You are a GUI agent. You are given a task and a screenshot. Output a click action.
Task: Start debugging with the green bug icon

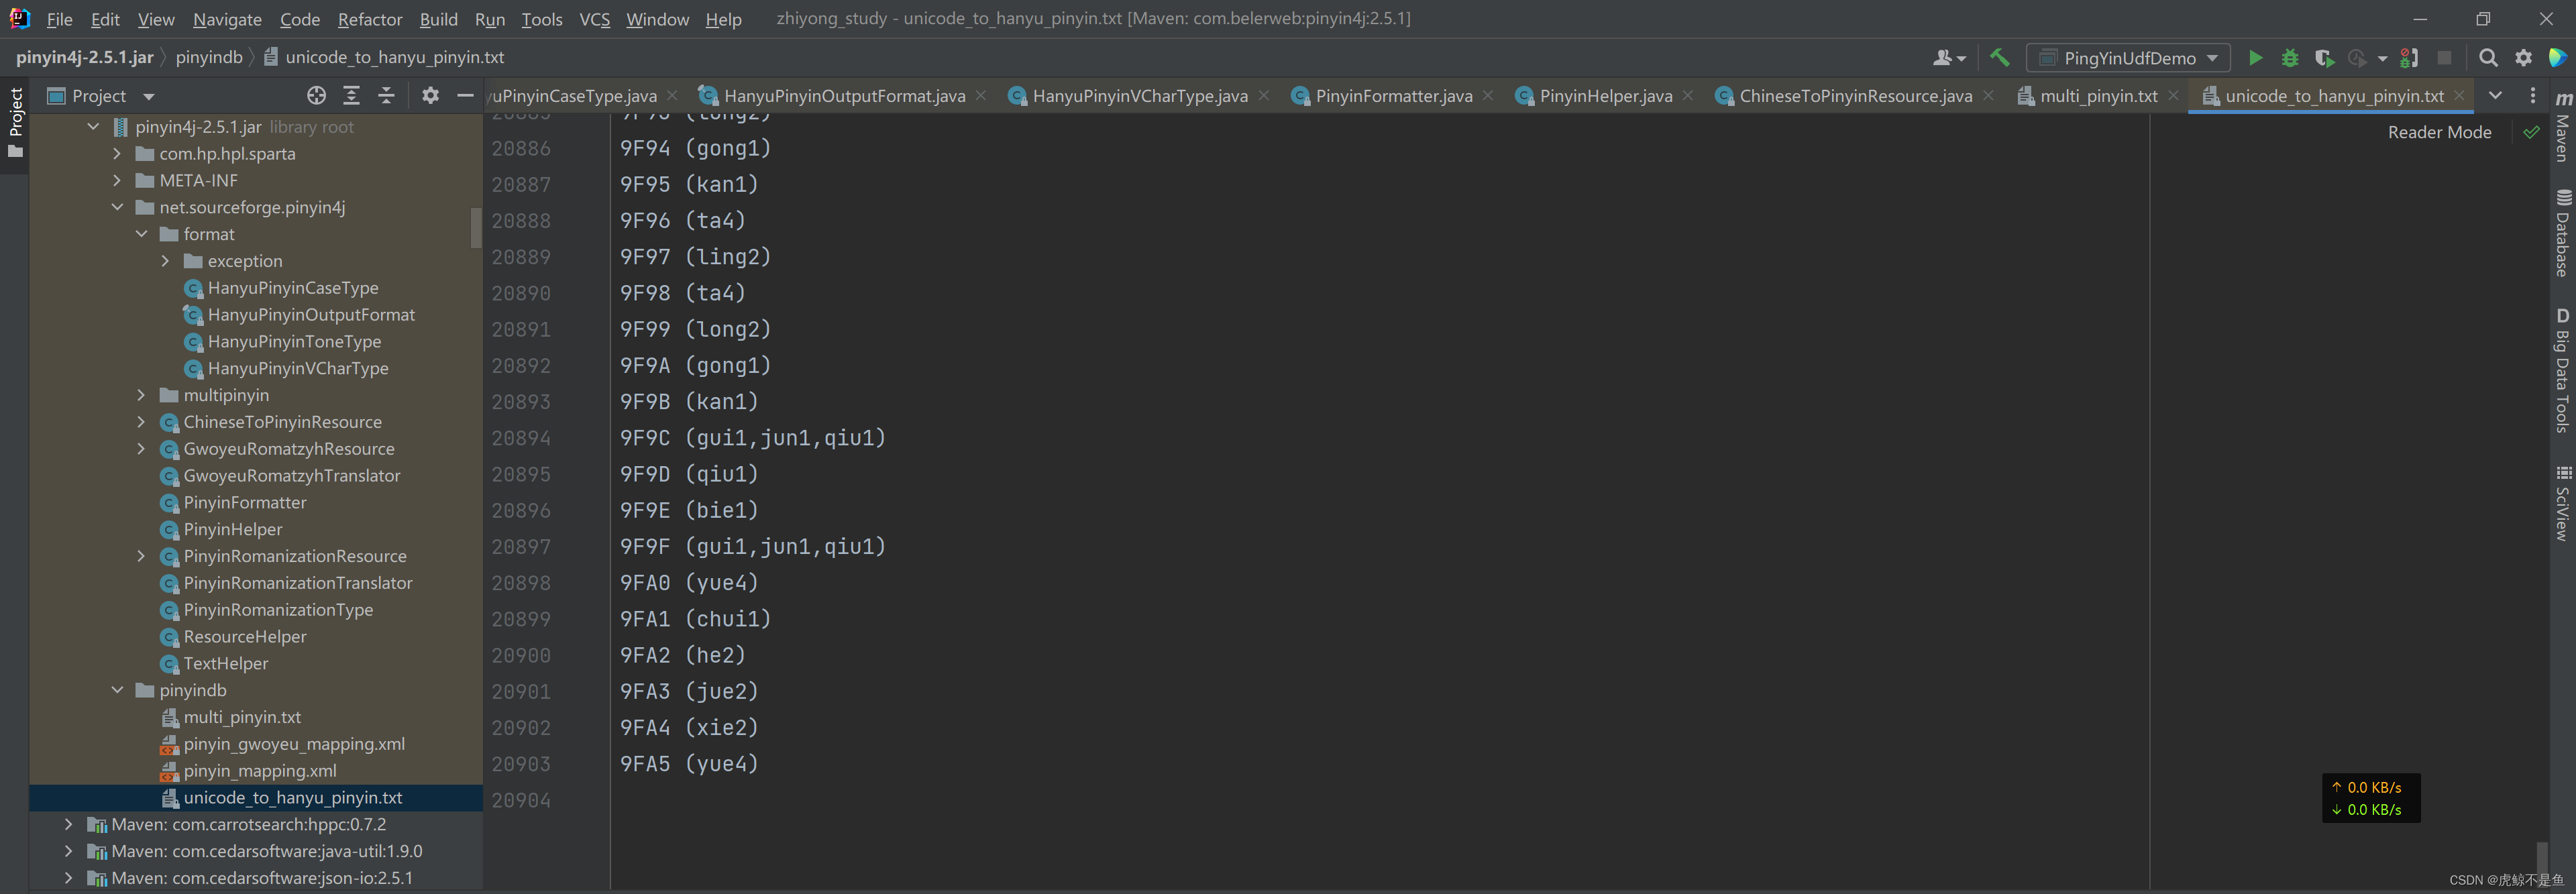pyautogui.click(x=2290, y=58)
